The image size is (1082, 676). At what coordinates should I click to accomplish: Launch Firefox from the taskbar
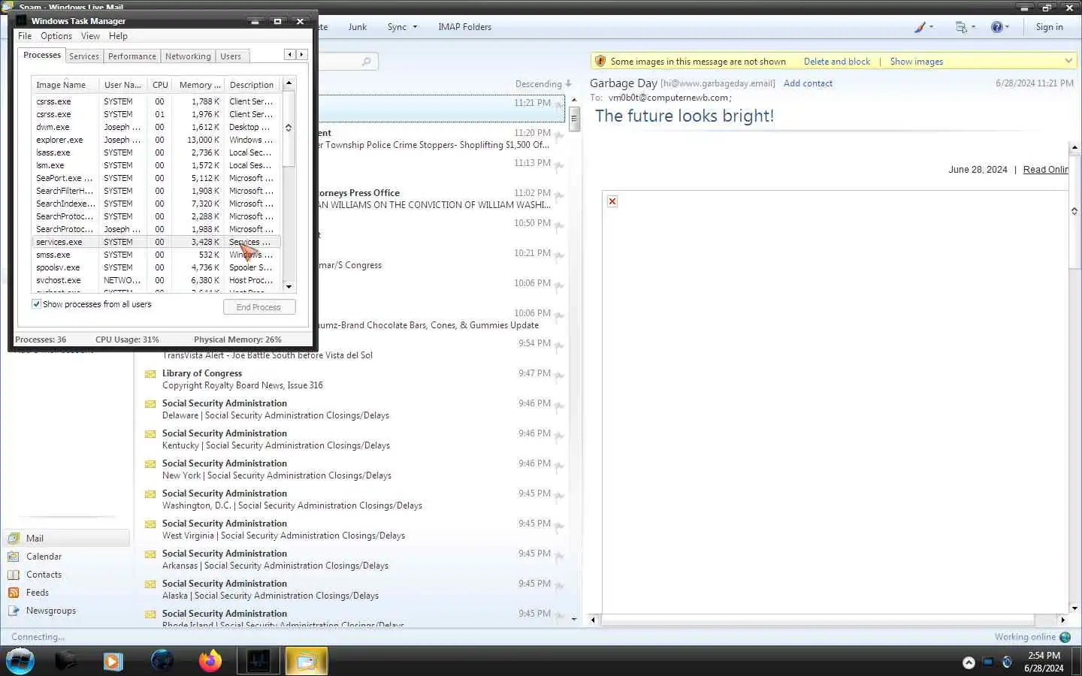210,661
